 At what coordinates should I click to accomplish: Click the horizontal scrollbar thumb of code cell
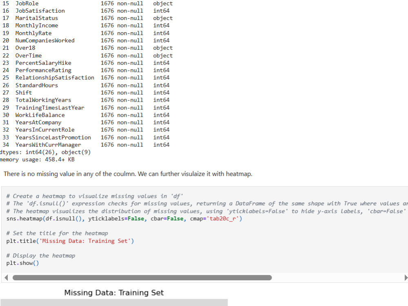(x=142, y=277)
